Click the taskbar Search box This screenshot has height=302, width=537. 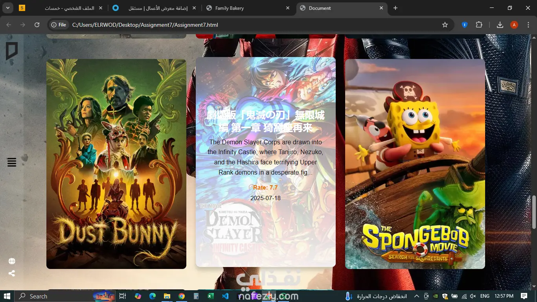pos(65,296)
